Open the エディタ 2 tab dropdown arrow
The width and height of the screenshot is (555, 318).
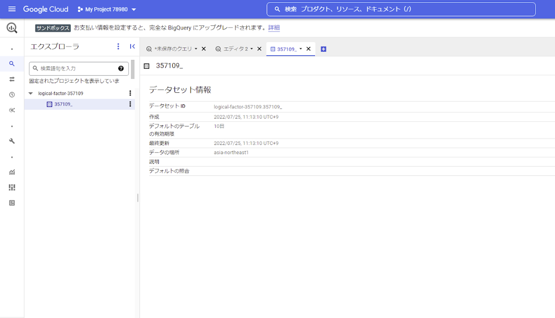point(251,49)
